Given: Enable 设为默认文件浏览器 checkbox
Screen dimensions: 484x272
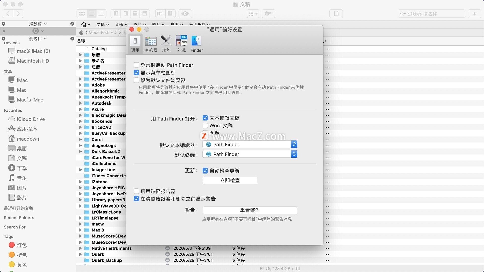Looking at the screenshot, I should click(x=136, y=80).
